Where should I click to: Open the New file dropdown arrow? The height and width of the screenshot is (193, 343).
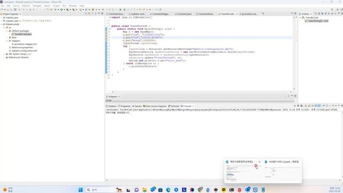point(5,10)
